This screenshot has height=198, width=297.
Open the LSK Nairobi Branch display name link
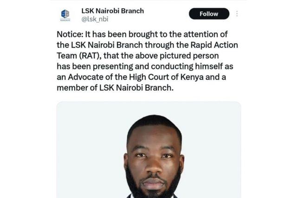tap(112, 11)
